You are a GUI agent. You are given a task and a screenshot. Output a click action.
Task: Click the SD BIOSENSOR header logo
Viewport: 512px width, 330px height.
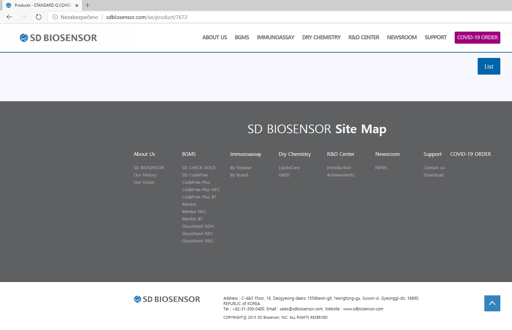click(58, 38)
